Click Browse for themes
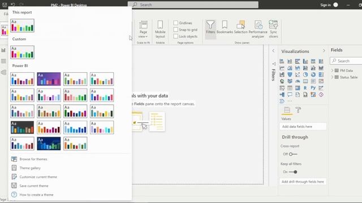 (x=33, y=159)
